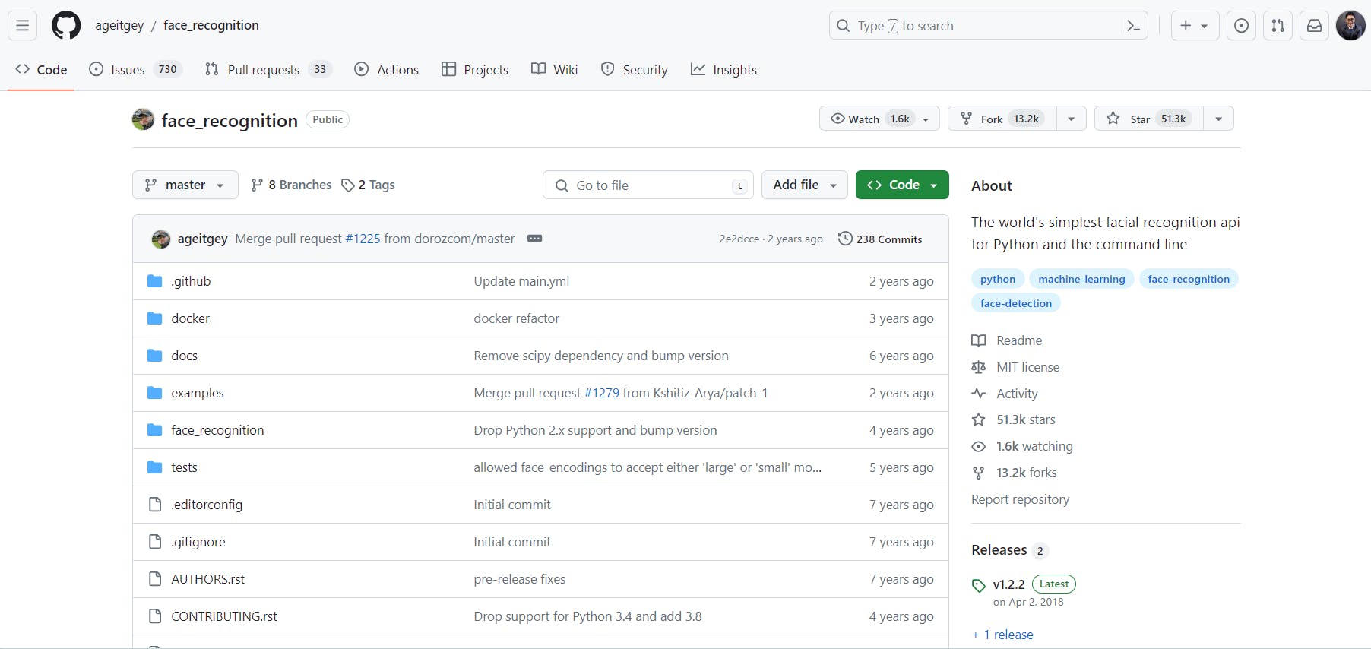
Task: Go to GitHub homepage via Octocat logo
Action: pos(66,26)
